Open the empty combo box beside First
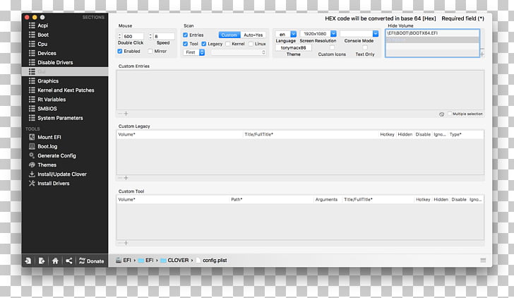Viewport: 514px width, 298px height. (x=239, y=52)
